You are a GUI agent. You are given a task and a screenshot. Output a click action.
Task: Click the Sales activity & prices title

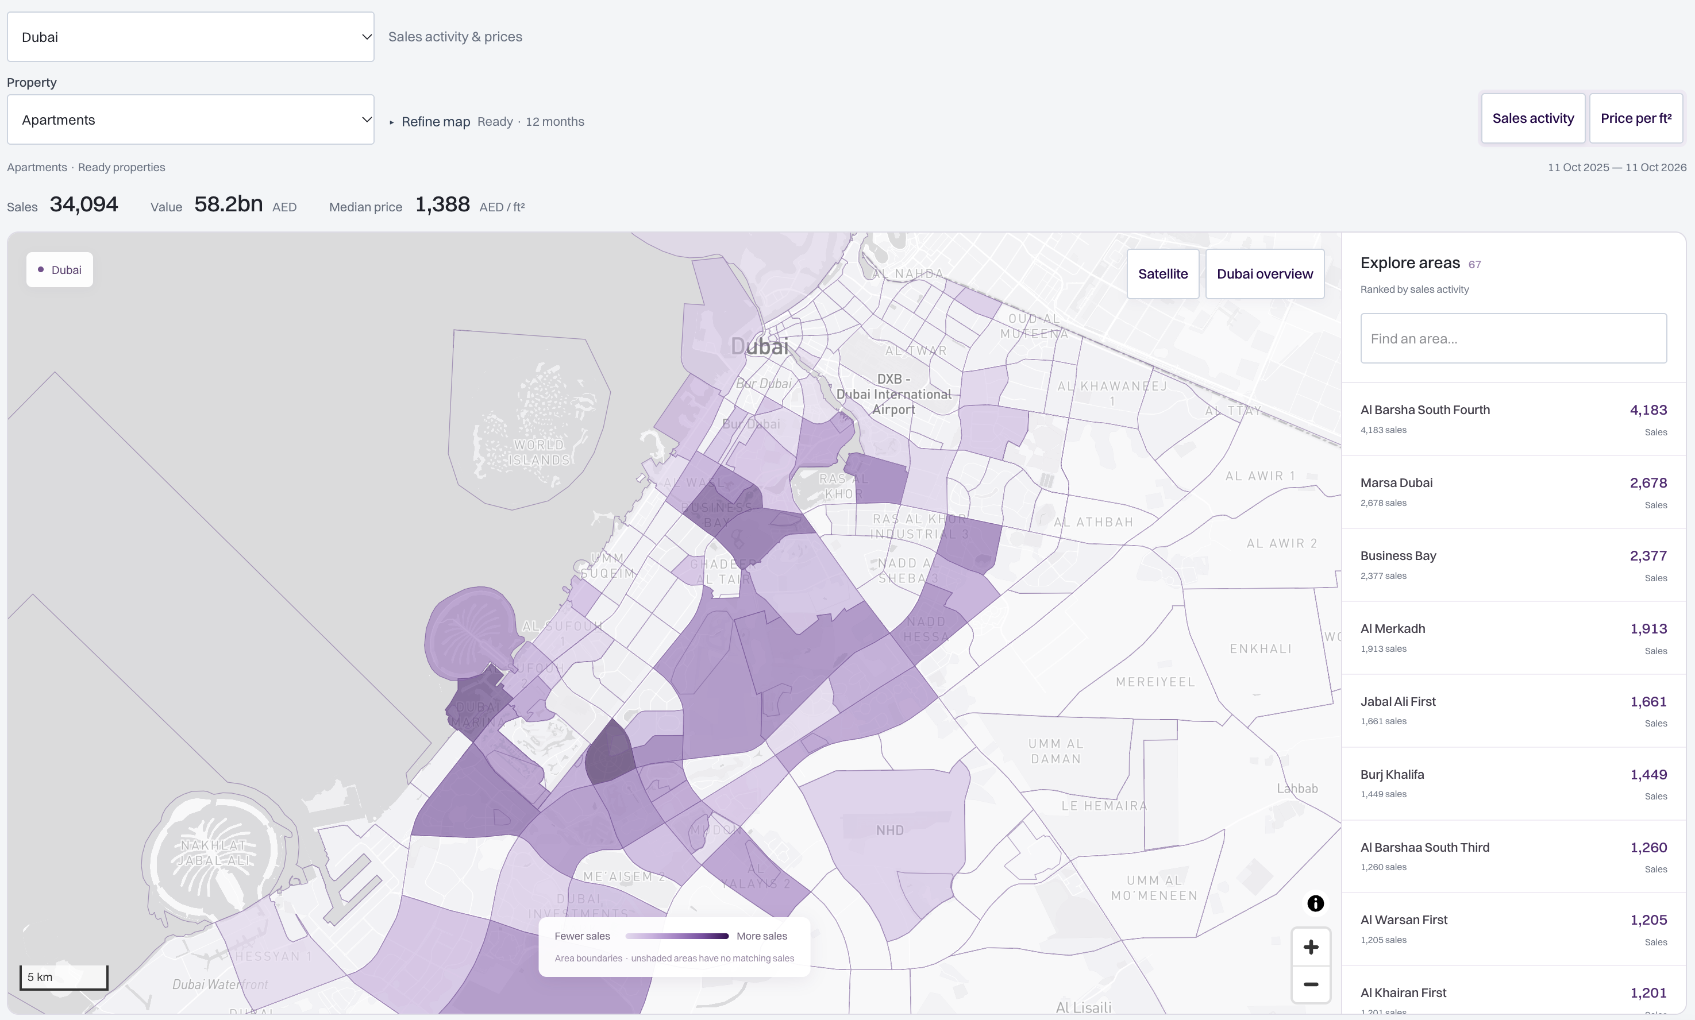click(x=455, y=37)
